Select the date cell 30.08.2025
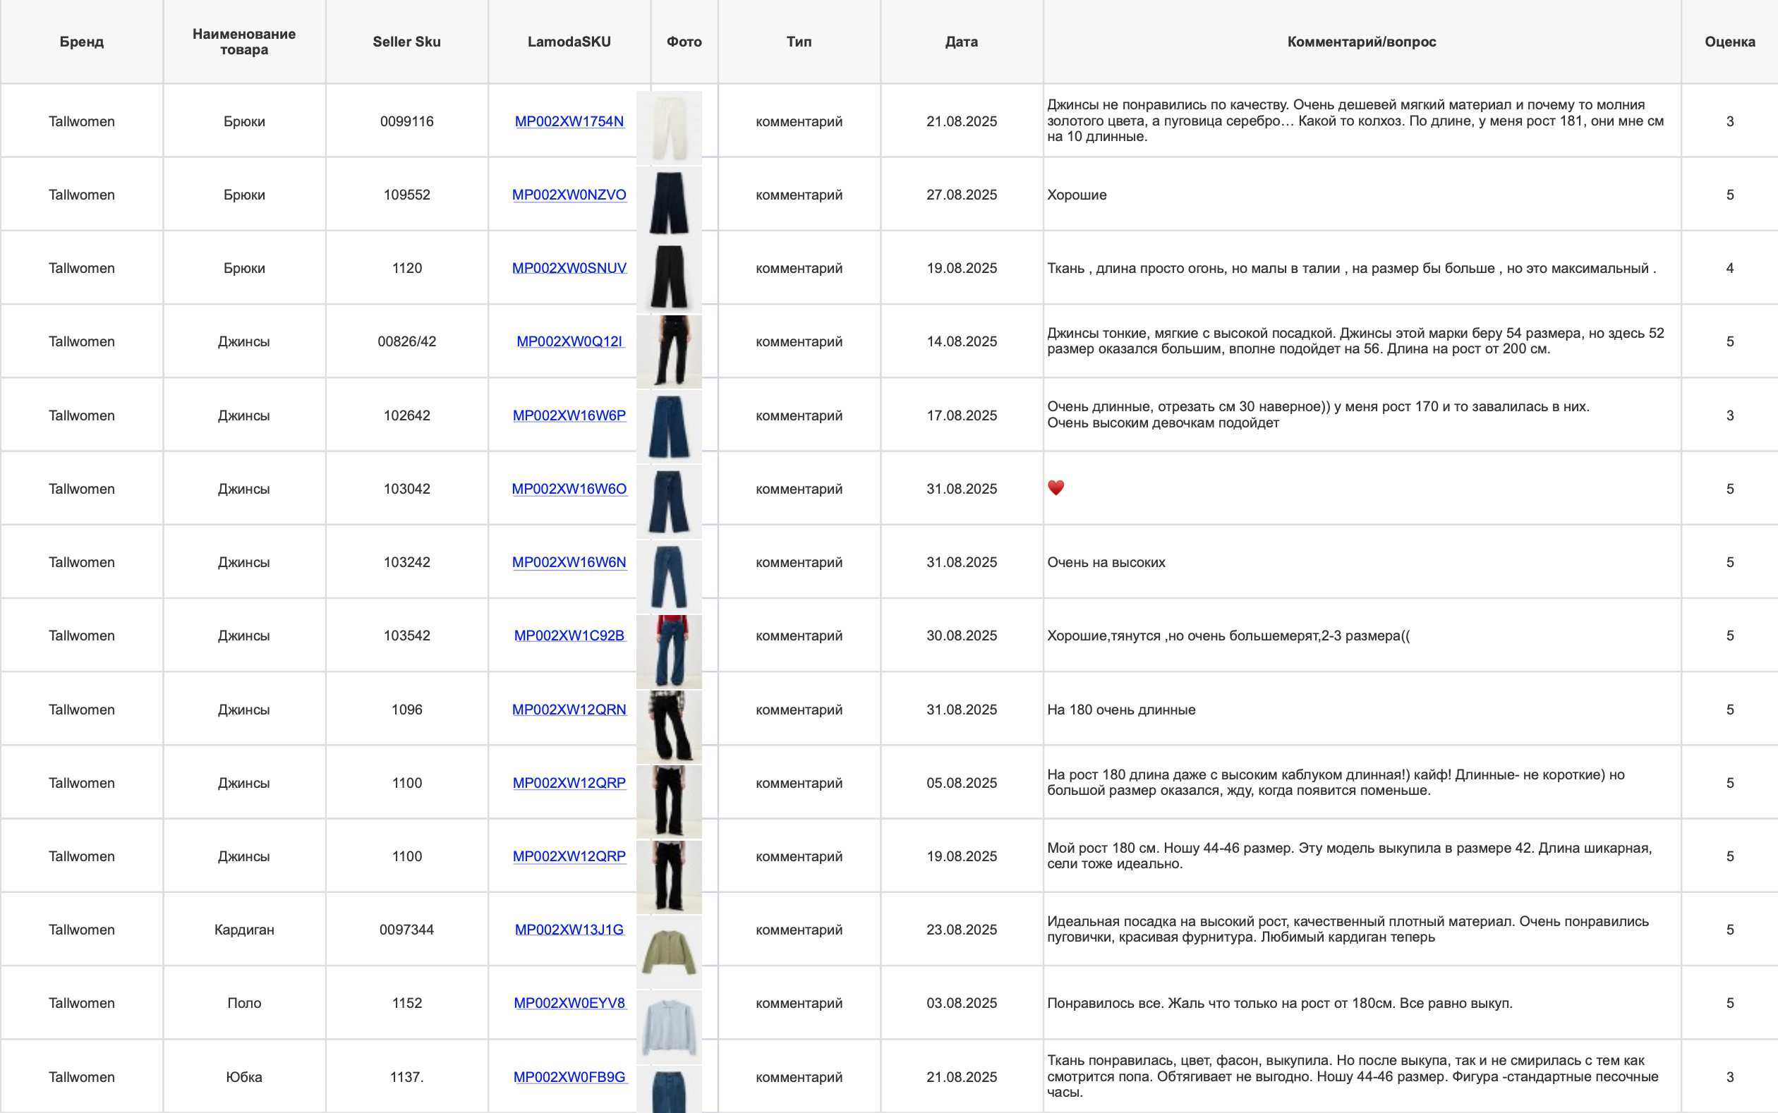 [962, 635]
